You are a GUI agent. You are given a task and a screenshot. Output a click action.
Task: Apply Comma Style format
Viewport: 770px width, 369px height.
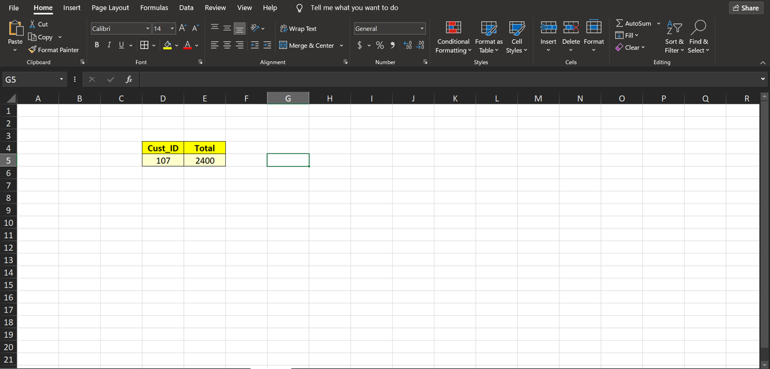[391, 46]
